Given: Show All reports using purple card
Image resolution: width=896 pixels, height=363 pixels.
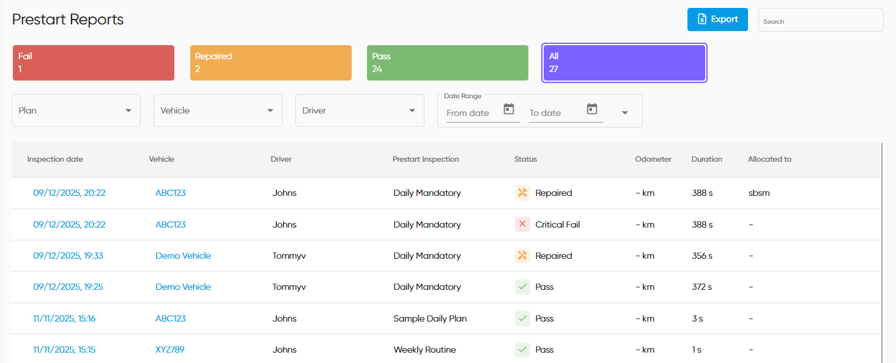Looking at the screenshot, I should [x=624, y=63].
